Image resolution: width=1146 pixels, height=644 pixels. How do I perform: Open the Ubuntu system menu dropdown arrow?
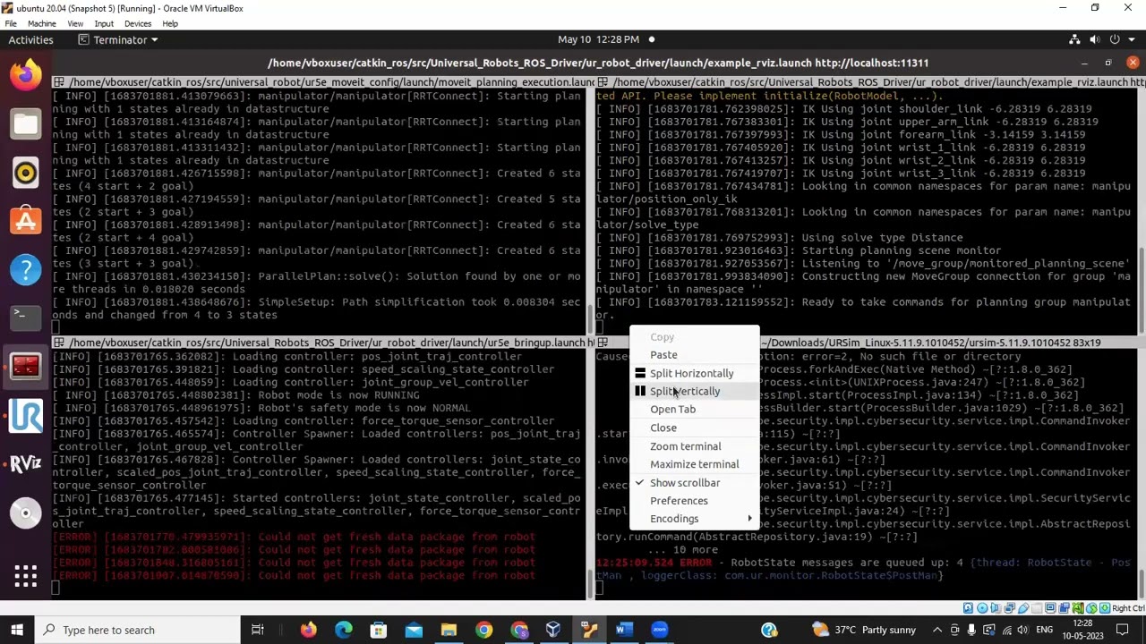[x=1132, y=39]
